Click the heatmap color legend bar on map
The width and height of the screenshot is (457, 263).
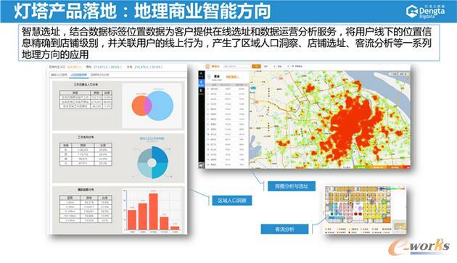[x=382, y=167]
